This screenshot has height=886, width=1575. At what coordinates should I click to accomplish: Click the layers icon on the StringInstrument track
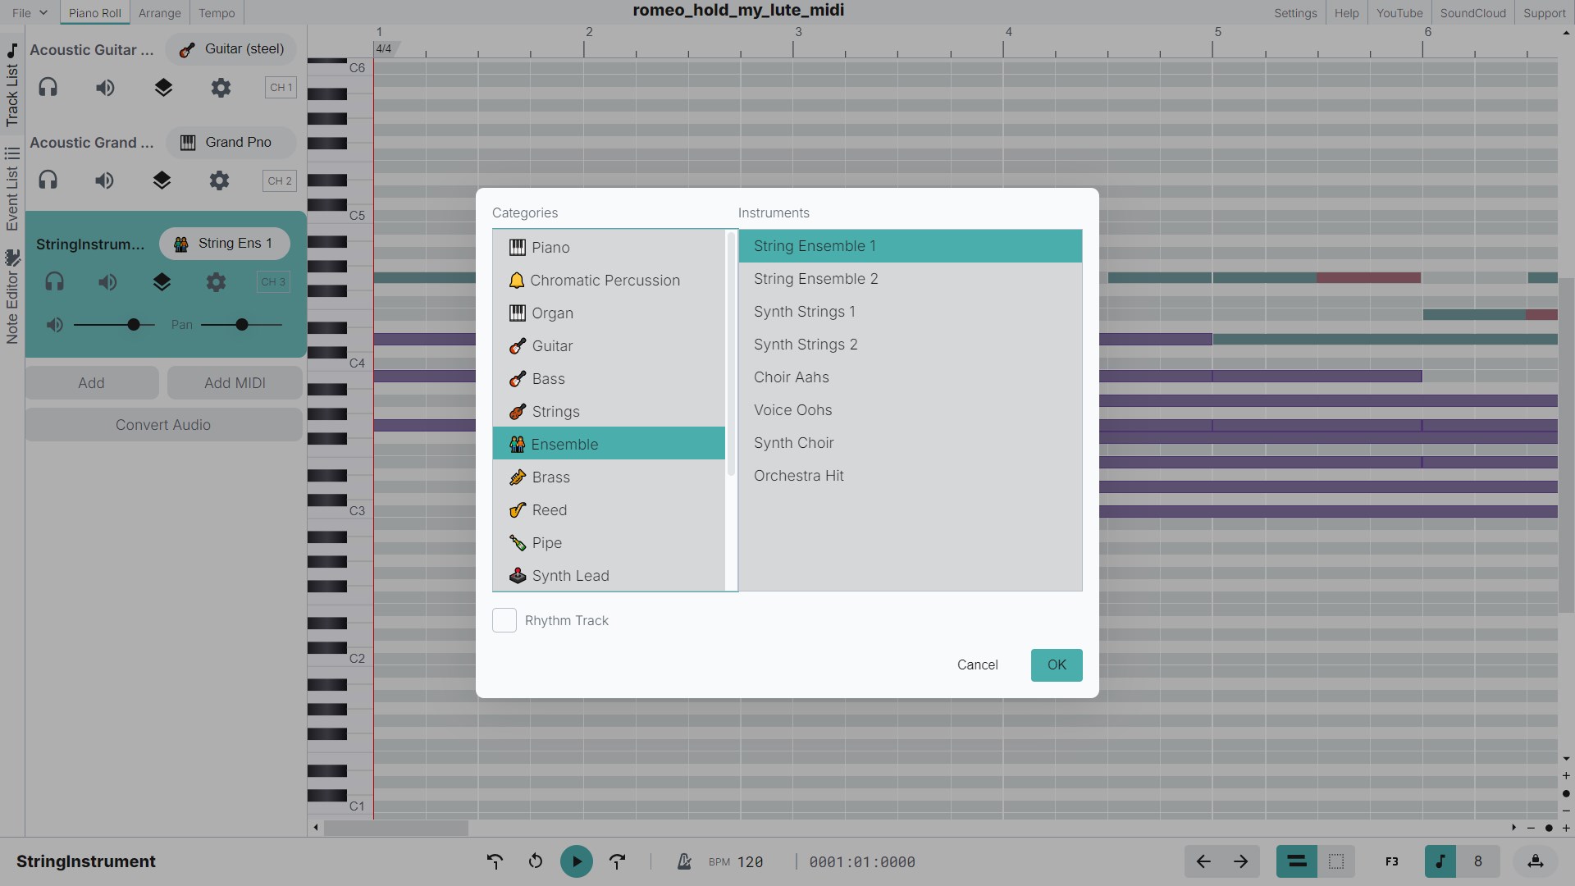[x=162, y=281]
